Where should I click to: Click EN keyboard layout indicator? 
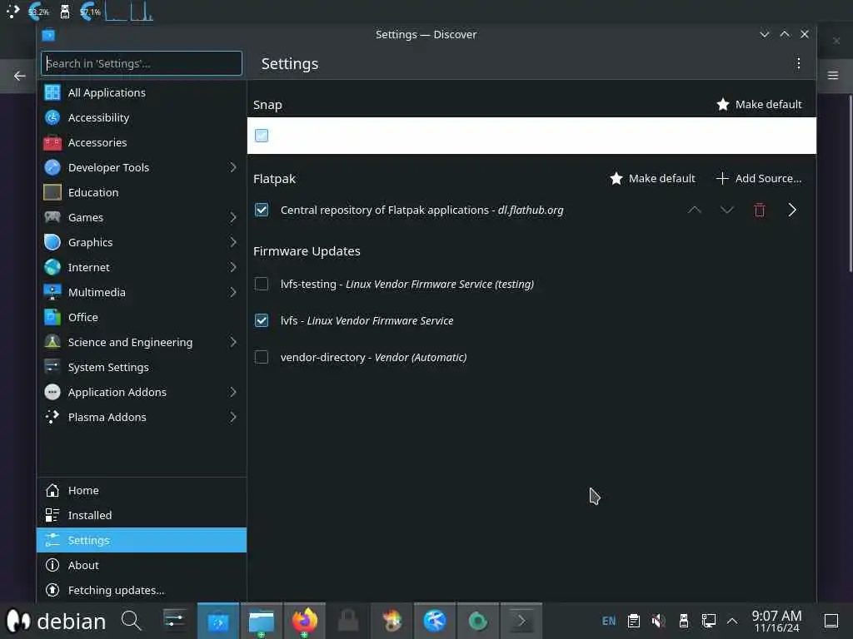tap(609, 621)
